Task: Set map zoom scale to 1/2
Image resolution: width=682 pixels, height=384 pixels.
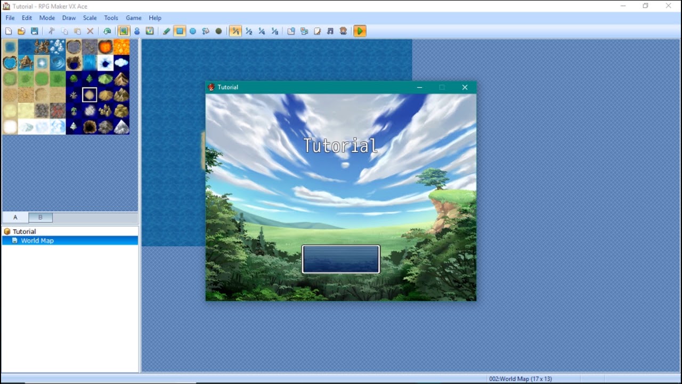Action: click(x=249, y=31)
